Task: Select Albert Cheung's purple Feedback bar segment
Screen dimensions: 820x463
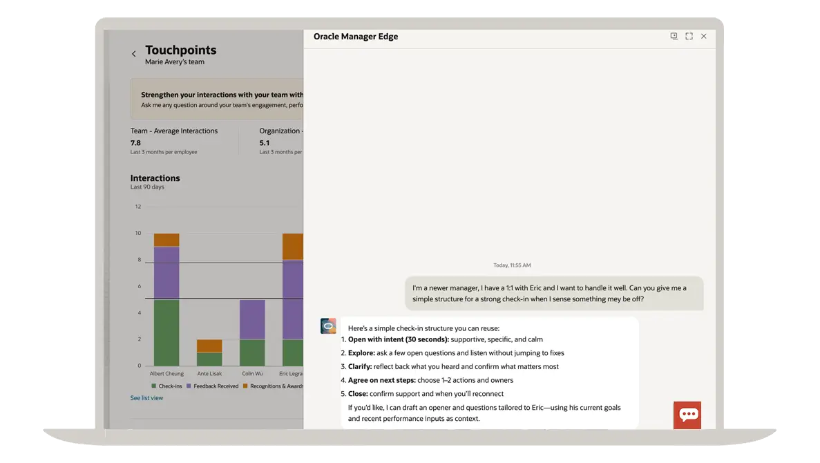Action: coord(166,273)
